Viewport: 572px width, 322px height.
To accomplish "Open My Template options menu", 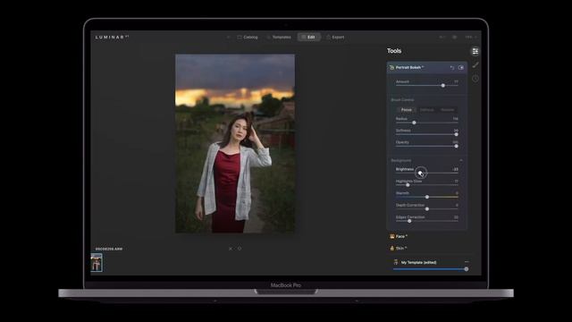I will [467, 262].
